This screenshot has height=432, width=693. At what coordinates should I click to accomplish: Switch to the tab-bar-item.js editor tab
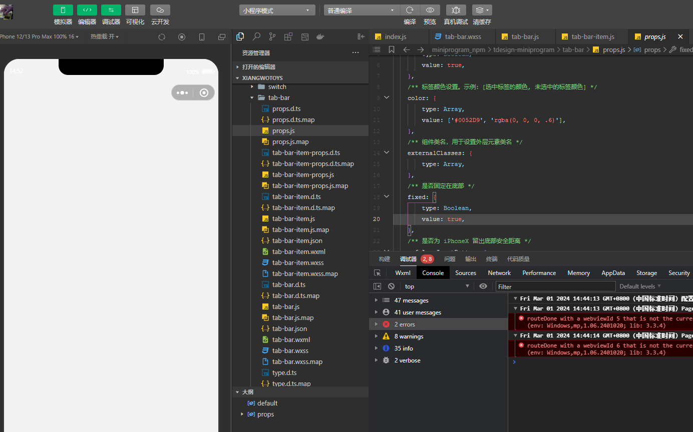point(592,36)
